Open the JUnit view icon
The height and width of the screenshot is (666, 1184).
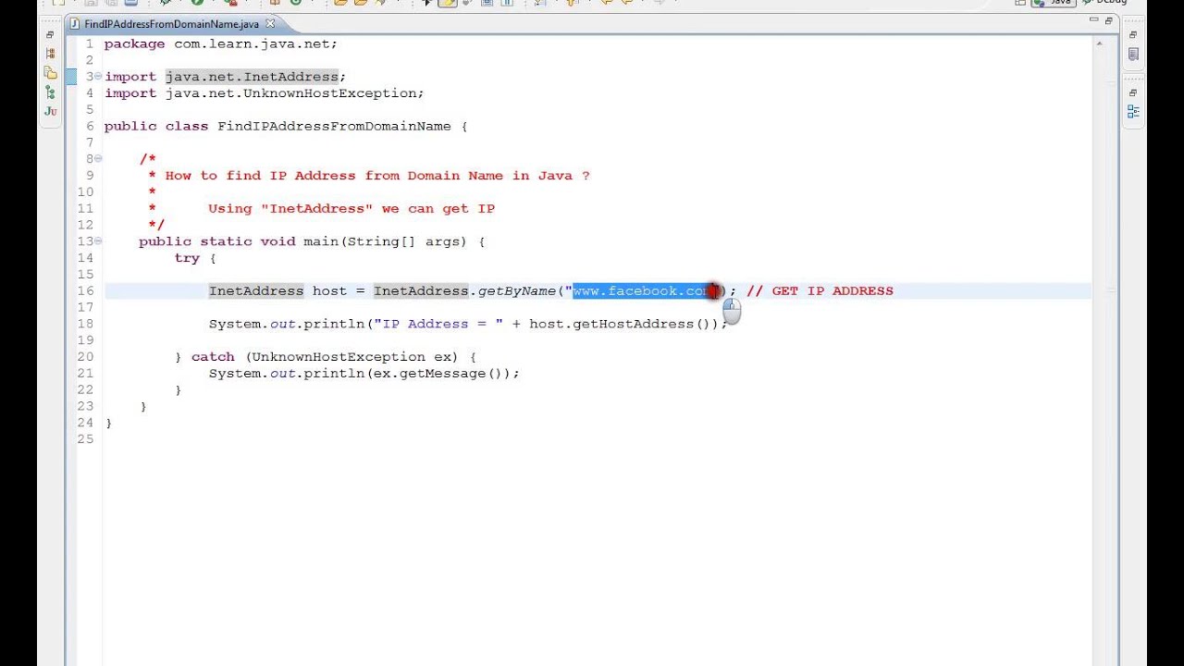(x=50, y=111)
